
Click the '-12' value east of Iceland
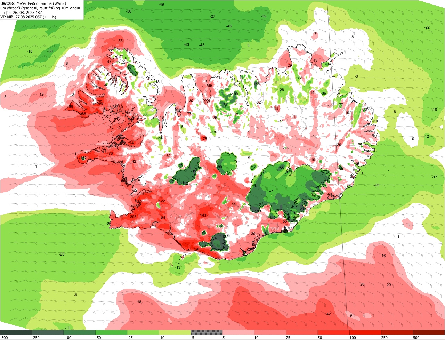(x=426, y=136)
